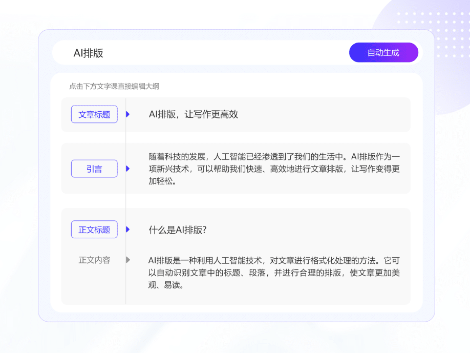The width and height of the screenshot is (470, 353).
Task: Select the 引言 tag
Action: 94,169
